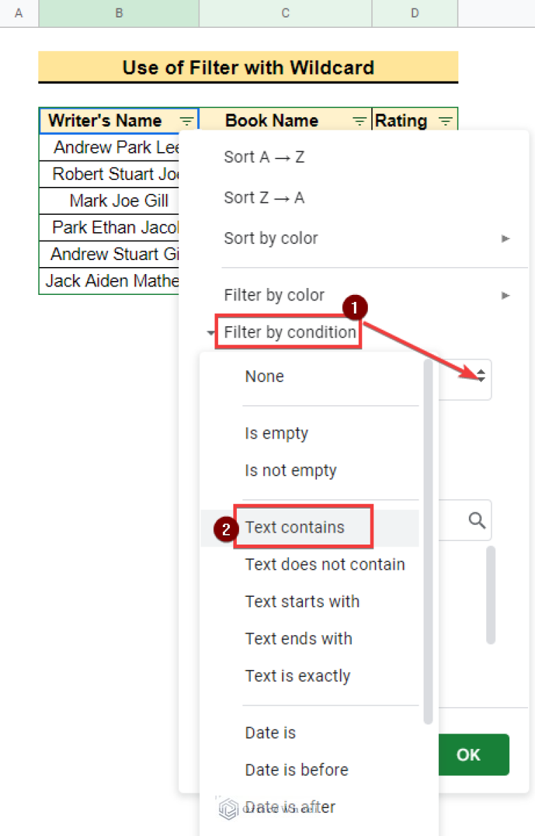Choose the Text contains condition
This screenshot has height=836, width=535.
(x=295, y=527)
